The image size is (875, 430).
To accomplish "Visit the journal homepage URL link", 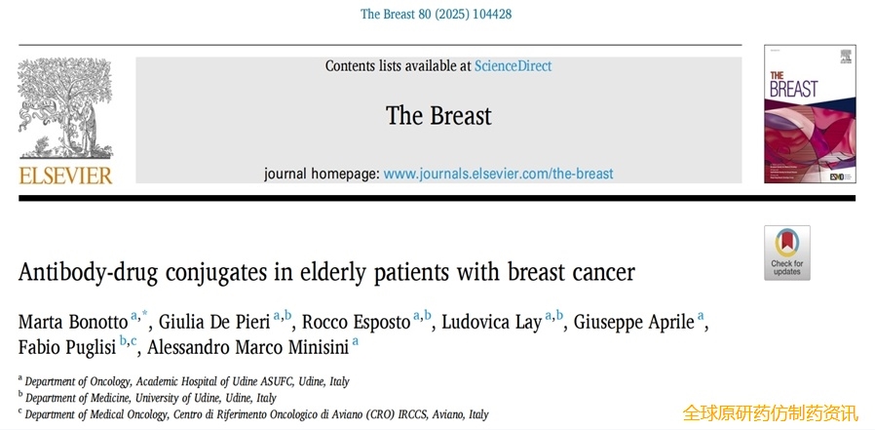I will [498, 174].
